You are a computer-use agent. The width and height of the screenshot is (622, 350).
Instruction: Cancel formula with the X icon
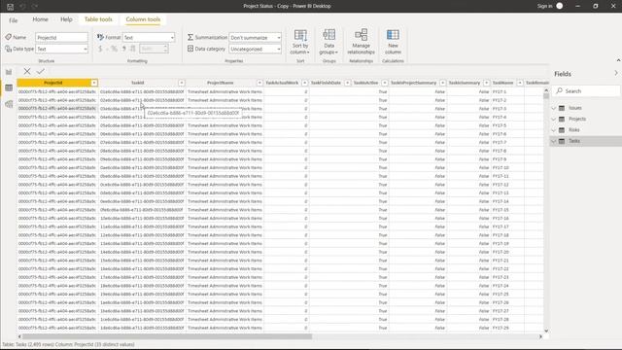(27, 71)
